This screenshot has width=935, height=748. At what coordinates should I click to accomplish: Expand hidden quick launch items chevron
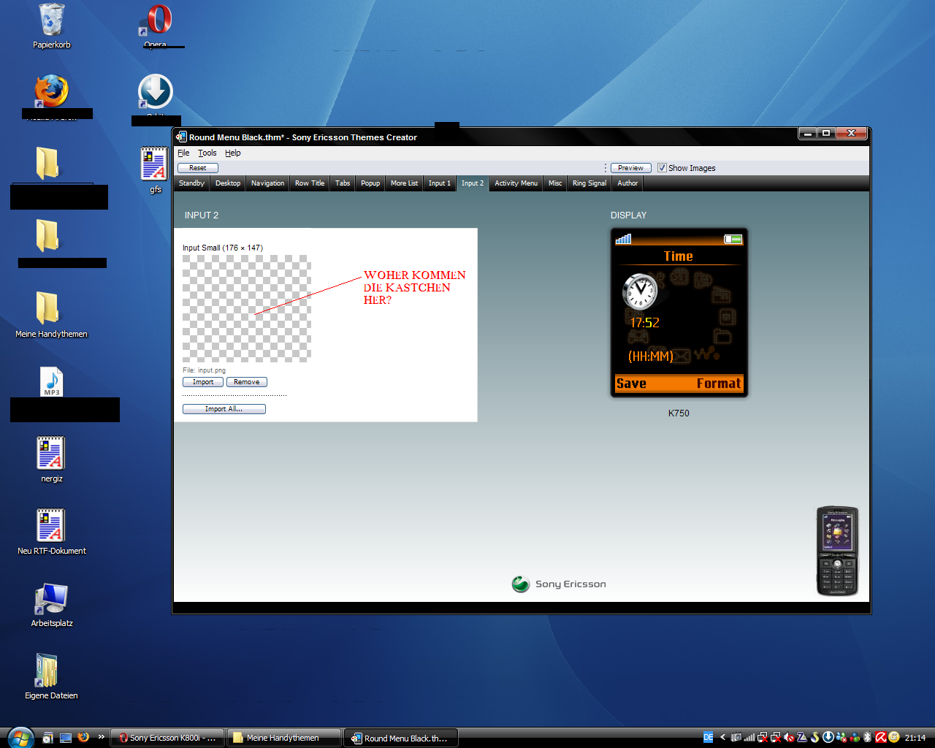tap(102, 736)
